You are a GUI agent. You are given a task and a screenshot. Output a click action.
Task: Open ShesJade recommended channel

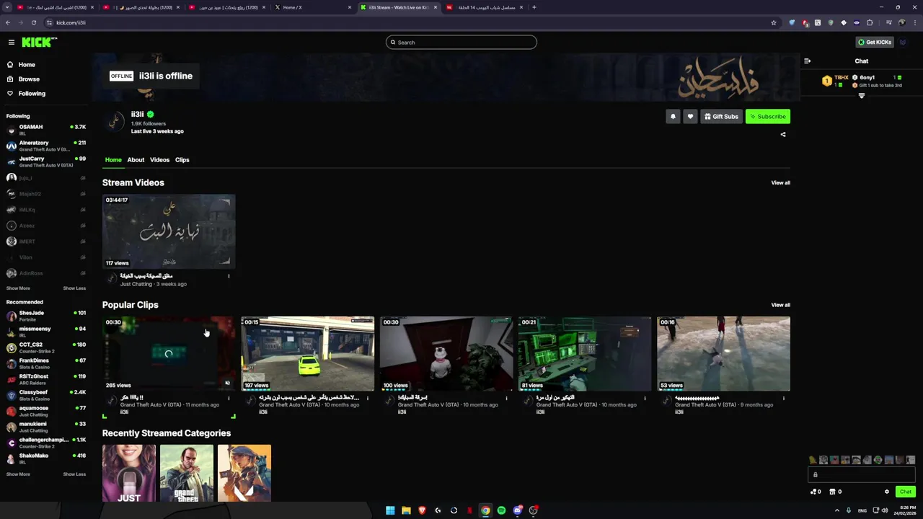click(x=46, y=316)
